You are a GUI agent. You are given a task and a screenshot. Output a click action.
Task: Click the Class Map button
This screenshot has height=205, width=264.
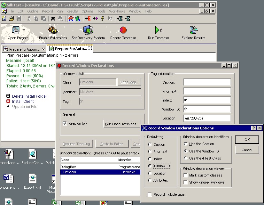pos(129,82)
